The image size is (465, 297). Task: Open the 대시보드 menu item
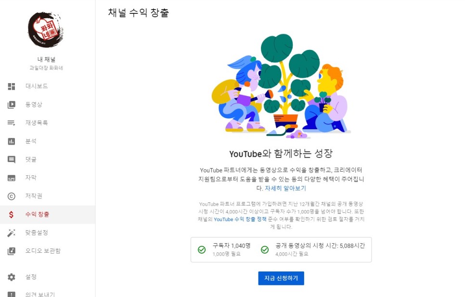48,86
